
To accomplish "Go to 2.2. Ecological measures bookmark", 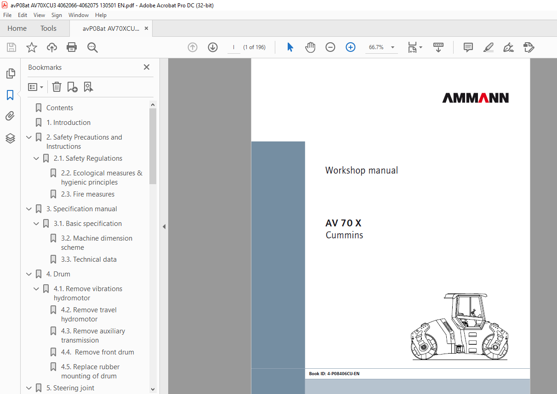I will point(102,178).
